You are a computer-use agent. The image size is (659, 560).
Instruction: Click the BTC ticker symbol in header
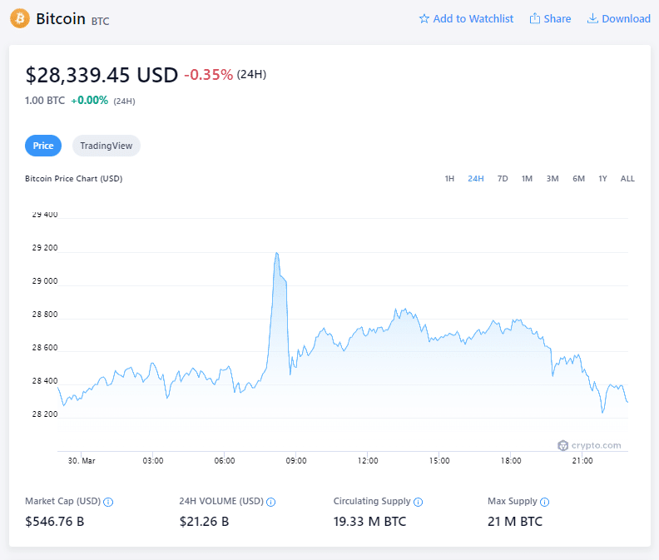pos(100,21)
